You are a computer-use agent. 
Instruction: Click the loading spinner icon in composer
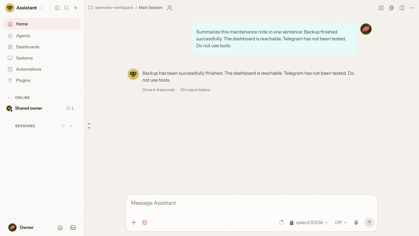pyautogui.click(x=281, y=223)
